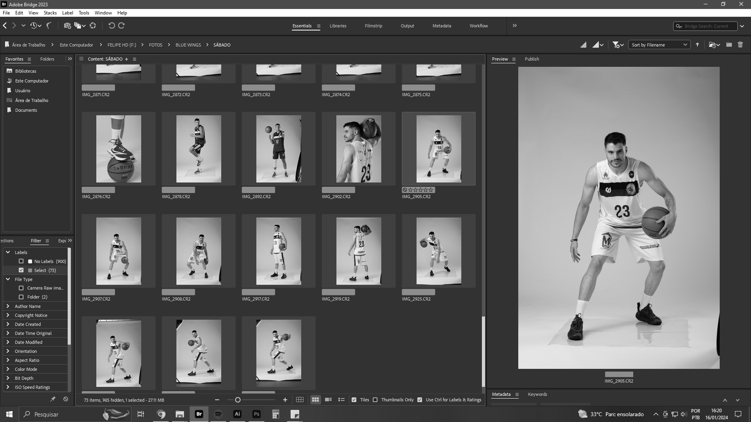The height and width of the screenshot is (422, 751).
Task: Lock thumbnail grid icon in footer
Action: coord(300,400)
